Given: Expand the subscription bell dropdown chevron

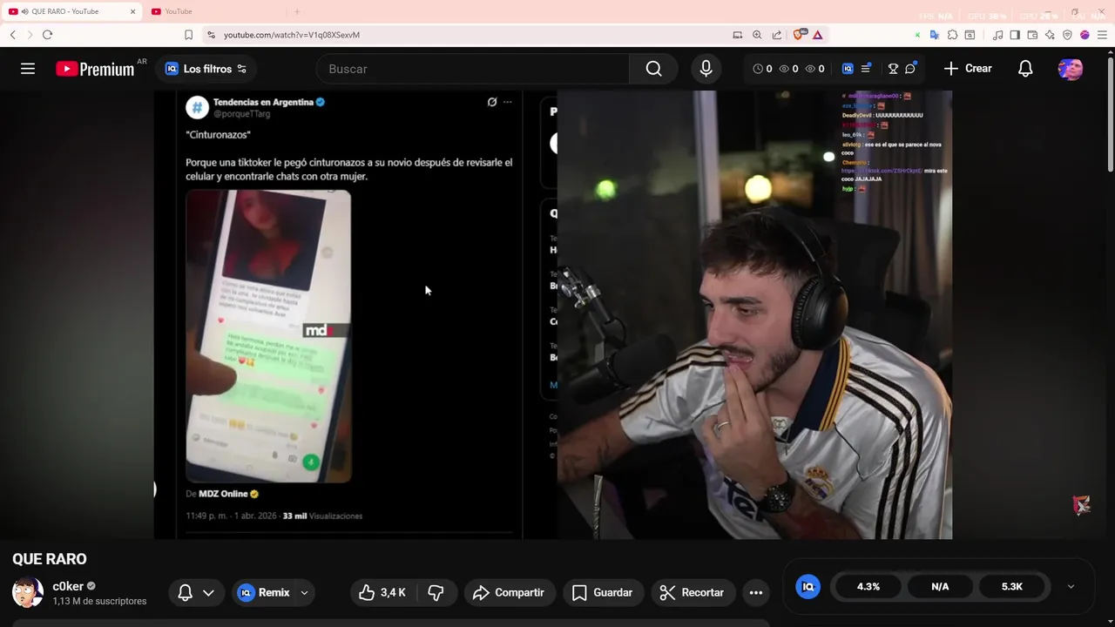Looking at the screenshot, I should pos(208,593).
